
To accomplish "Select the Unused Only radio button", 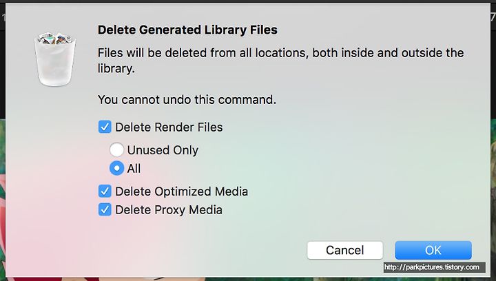I will coord(116,150).
